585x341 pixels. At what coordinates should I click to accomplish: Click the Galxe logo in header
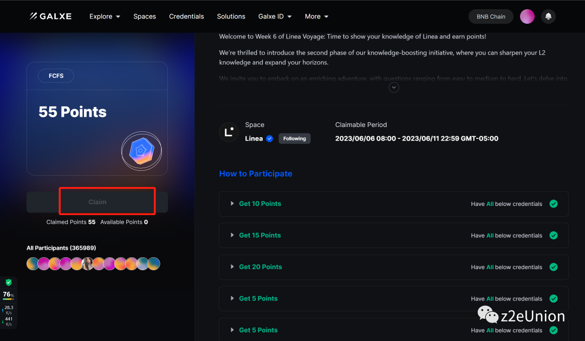50,16
